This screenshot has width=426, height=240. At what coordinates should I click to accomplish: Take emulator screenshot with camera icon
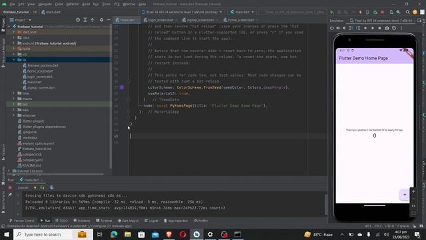point(387,28)
